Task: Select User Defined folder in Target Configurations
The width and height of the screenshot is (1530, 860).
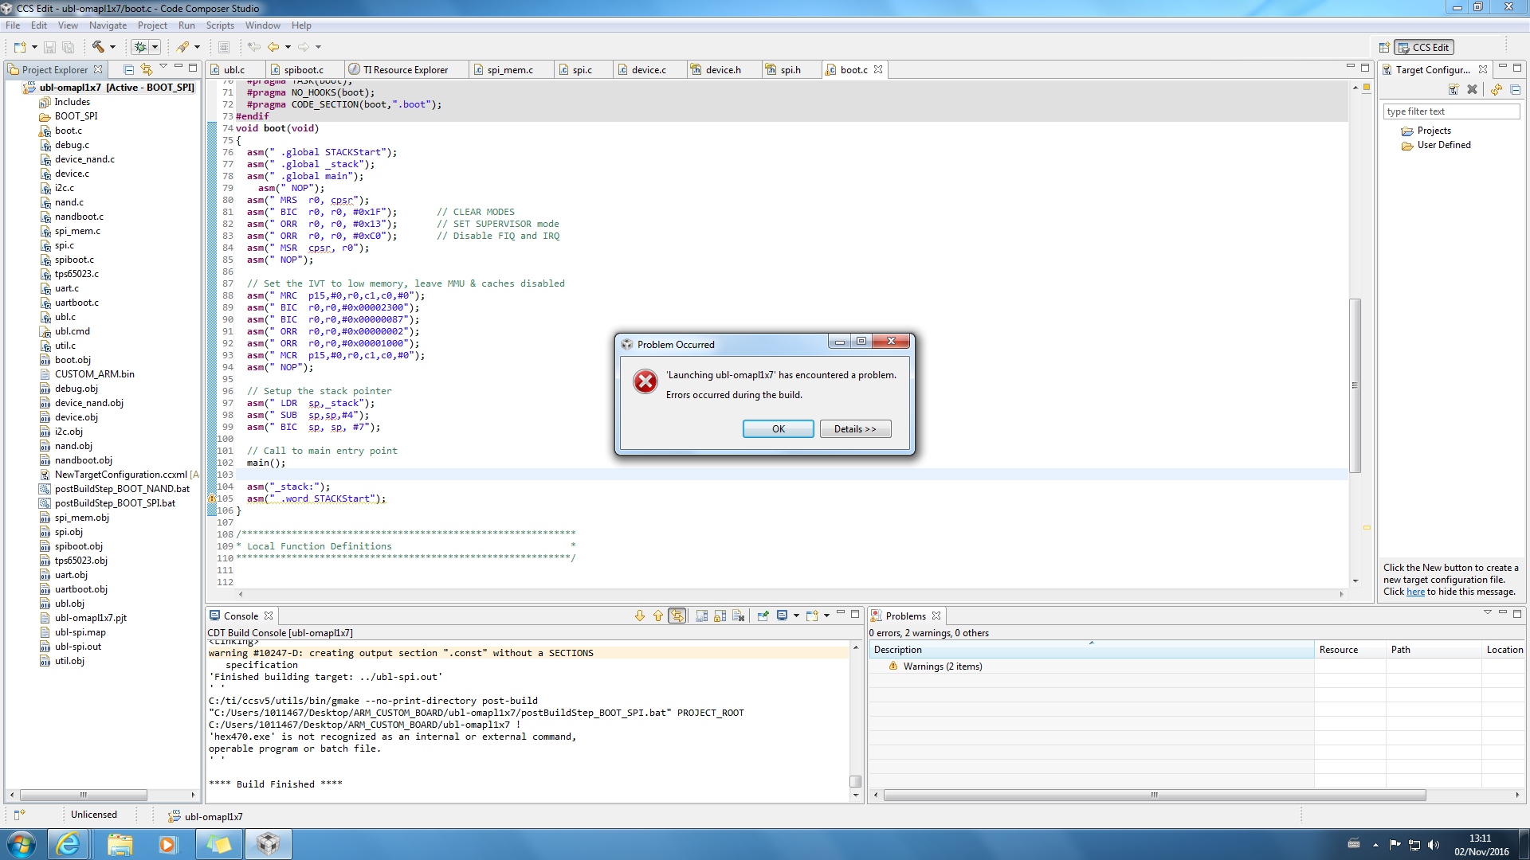Action: (x=1444, y=145)
